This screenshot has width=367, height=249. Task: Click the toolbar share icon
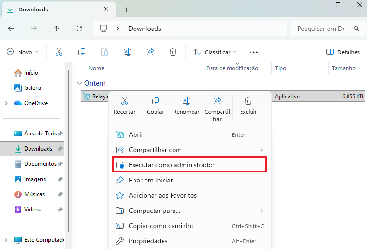point(150,52)
